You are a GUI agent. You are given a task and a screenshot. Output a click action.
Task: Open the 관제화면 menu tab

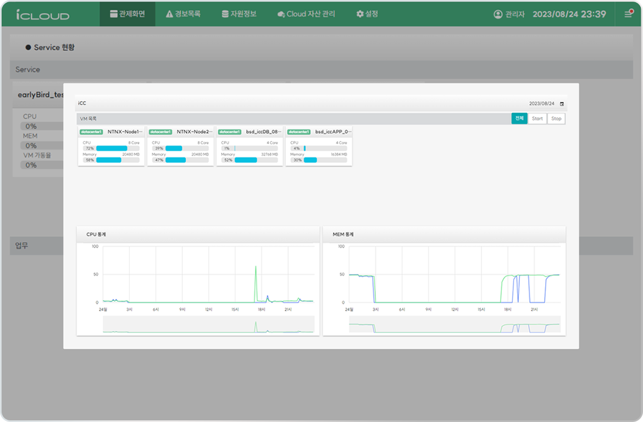(128, 14)
